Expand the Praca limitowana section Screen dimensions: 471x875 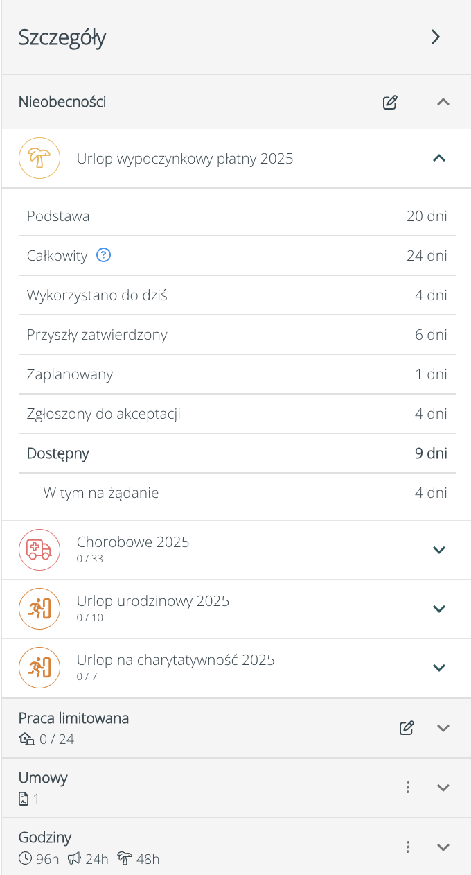[x=443, y=728]
